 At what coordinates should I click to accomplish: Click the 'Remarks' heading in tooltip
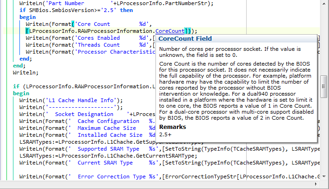pos(173,127)
